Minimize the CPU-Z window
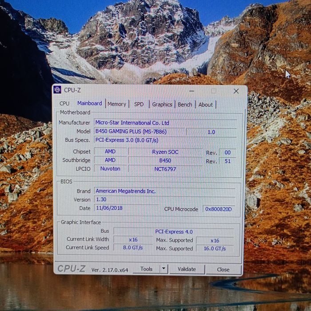The image size is (311, 311). pyautogui.click(x=191, y=91)
